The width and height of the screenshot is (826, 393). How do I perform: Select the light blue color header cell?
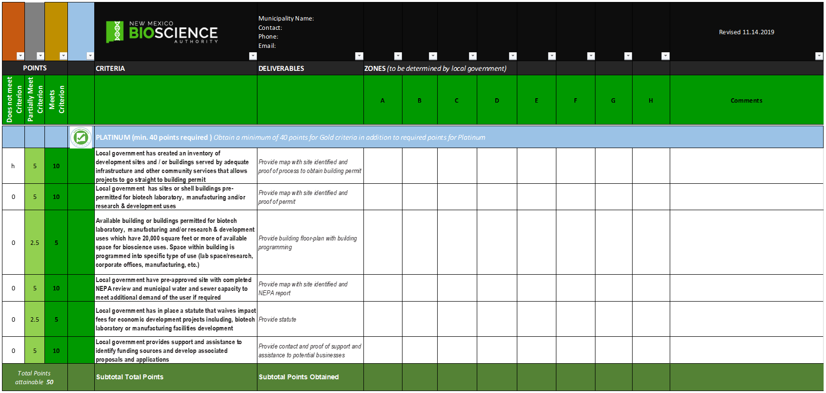81,31
